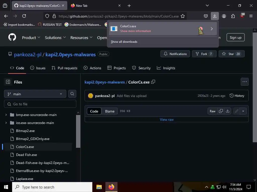Open the ColorCs.exe download details arrow

[x=212, y=29]
